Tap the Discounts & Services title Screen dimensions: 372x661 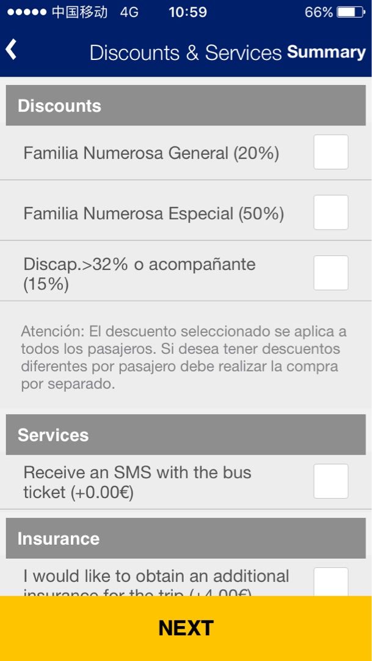(x=185, y=53)
